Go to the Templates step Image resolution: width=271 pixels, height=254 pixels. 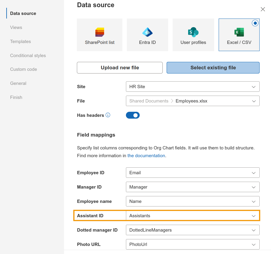tap(20, 42)
